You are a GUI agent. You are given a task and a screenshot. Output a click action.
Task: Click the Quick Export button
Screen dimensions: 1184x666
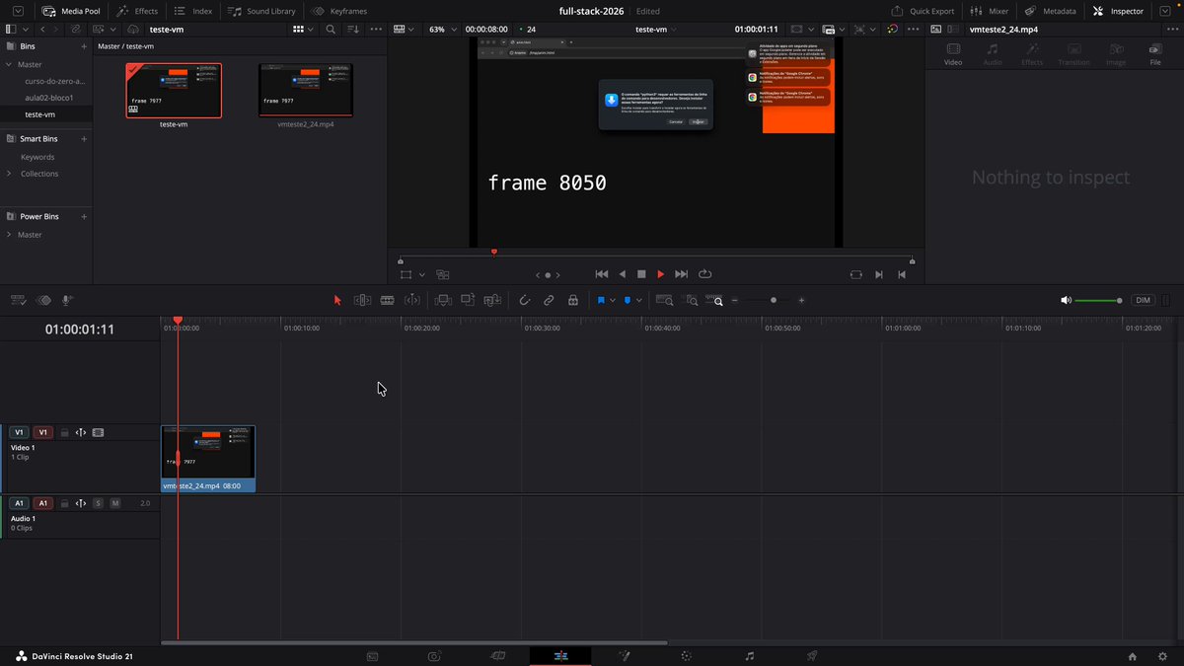(x=924, y=11)
